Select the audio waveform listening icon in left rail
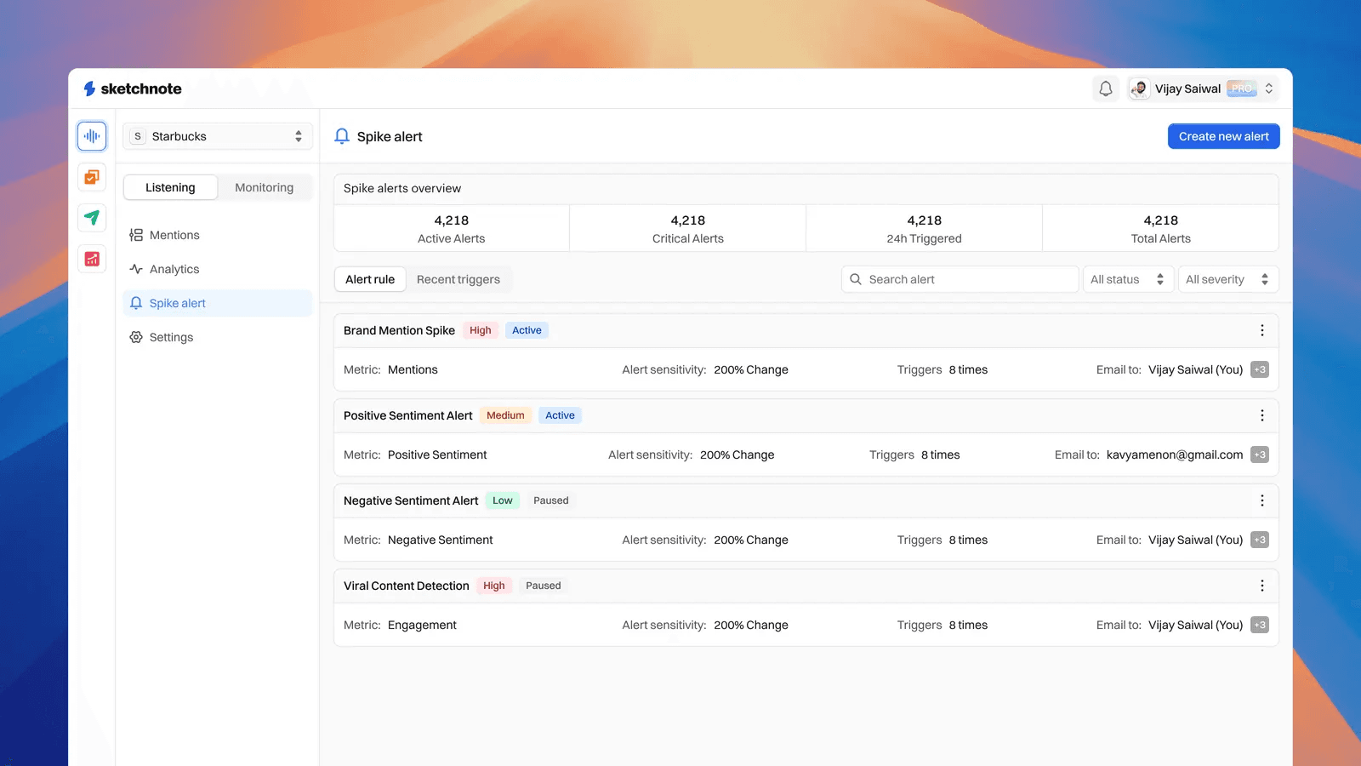 [x=92, y=136]
